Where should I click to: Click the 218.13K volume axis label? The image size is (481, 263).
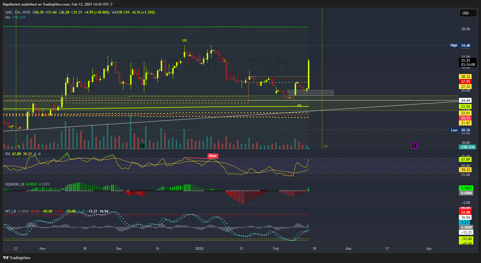point(467,147)
